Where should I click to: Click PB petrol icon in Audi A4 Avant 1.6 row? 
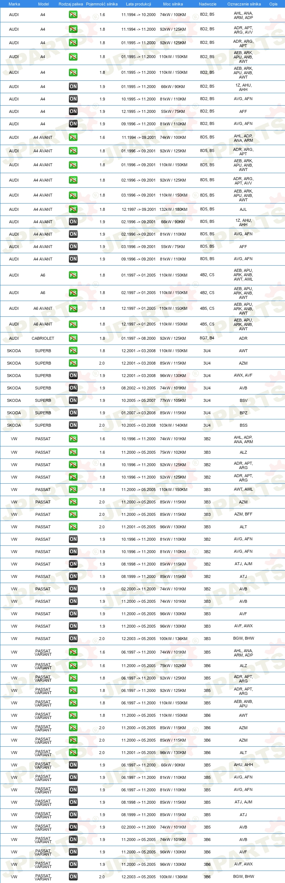pyautogui.click(x=73, y=137)
